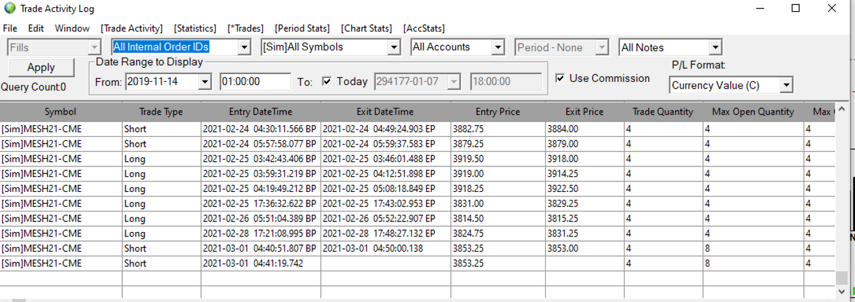Open the All Notes dropdown

(715, 47)
